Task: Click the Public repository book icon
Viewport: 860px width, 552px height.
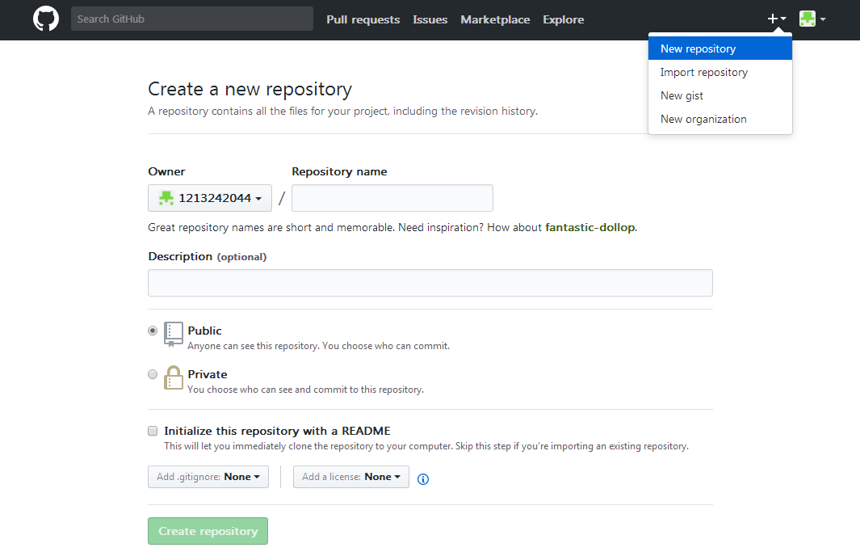Action: pyautogui.click(x=174, y=334)
